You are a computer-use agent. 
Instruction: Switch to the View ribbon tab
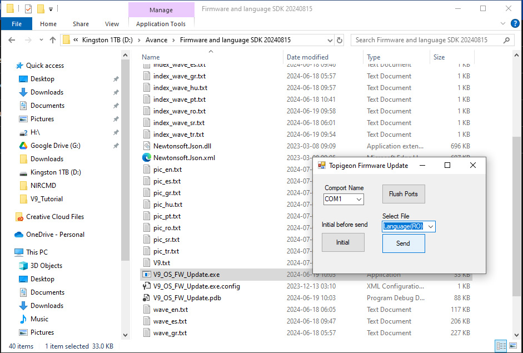[112, 24]
